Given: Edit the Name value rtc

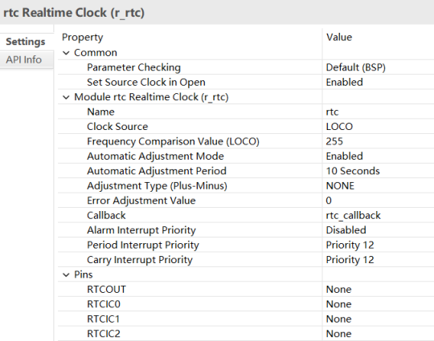Looking at the screenshot, I should (x=378, y=112).
